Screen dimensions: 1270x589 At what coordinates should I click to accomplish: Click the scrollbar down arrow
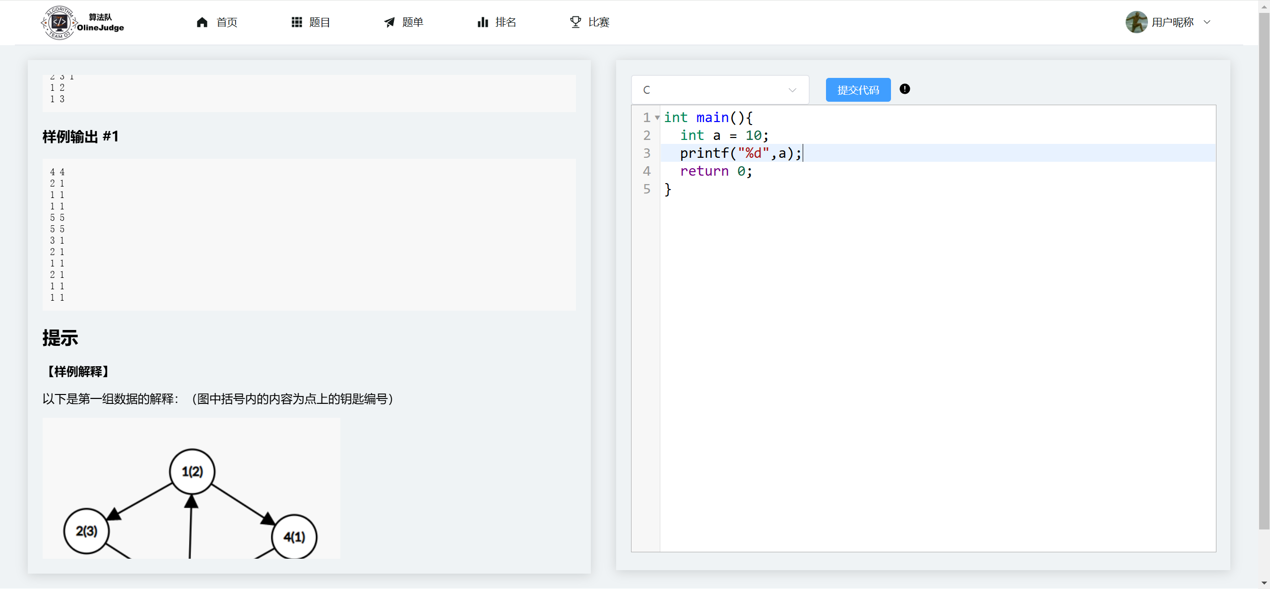[1264, 583]
